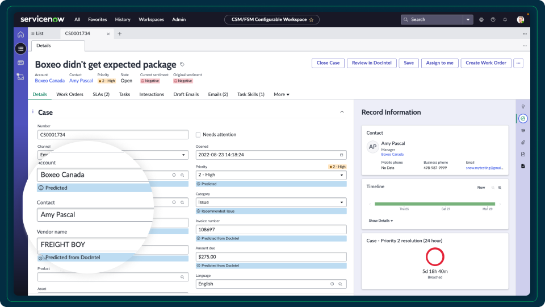
Task: Switch to the Work Orders tab
Action: click(69, 94)
